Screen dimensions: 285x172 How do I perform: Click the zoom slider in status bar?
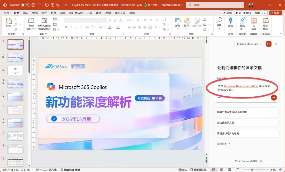coord(256,170)
